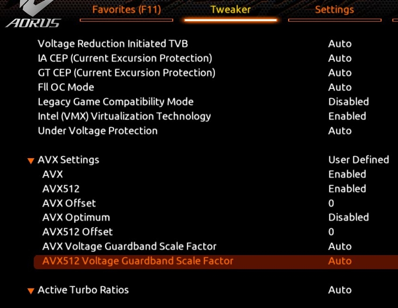
Task: Open AVX Settings User Defined dropdown
Action: (x=358, y=160)
